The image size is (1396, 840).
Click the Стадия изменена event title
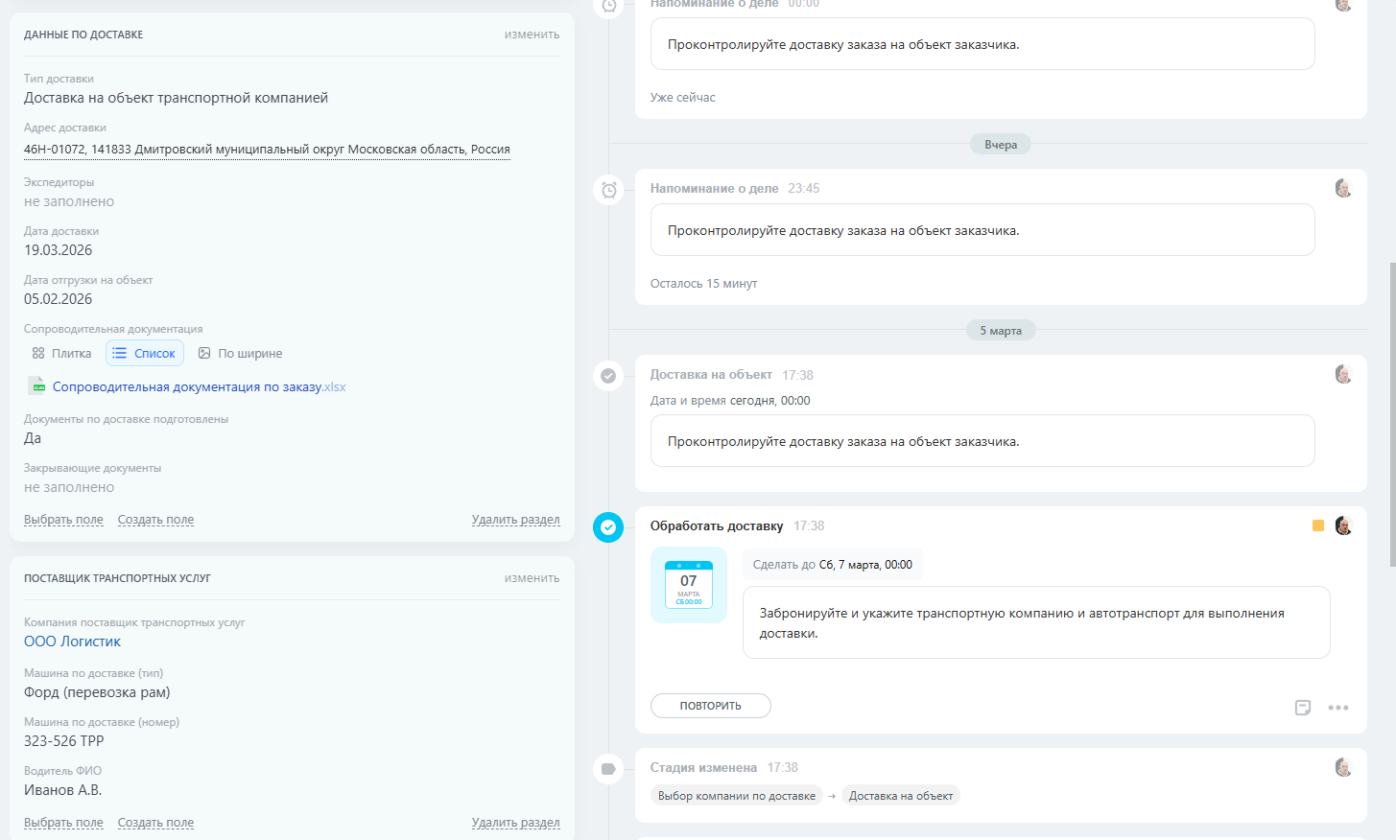703,768
